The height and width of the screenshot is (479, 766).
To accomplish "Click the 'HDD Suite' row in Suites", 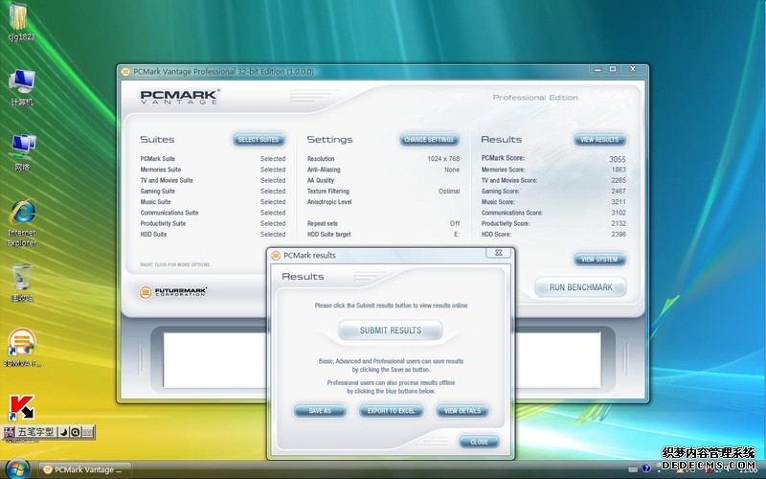I will tap(213, 234).
